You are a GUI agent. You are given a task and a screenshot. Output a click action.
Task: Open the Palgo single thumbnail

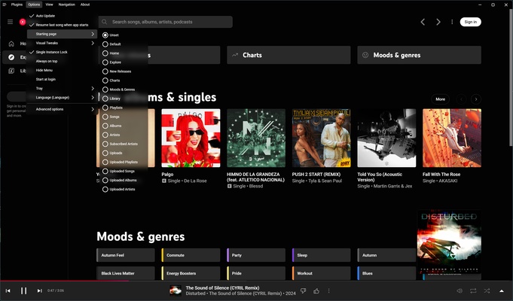coord(191,138)
